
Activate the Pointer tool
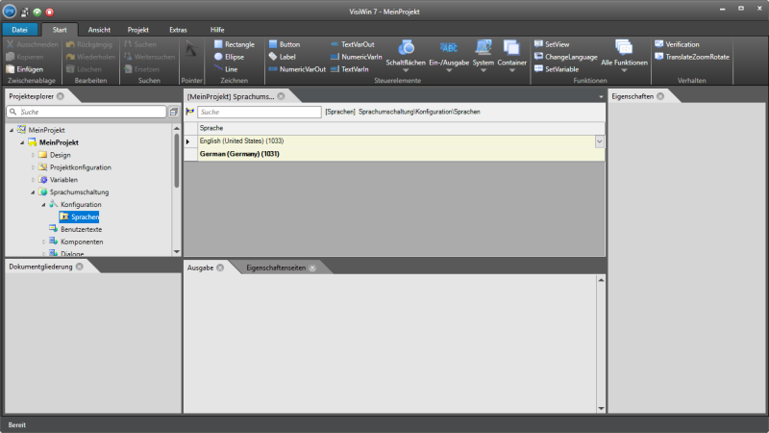pos(191,49)
